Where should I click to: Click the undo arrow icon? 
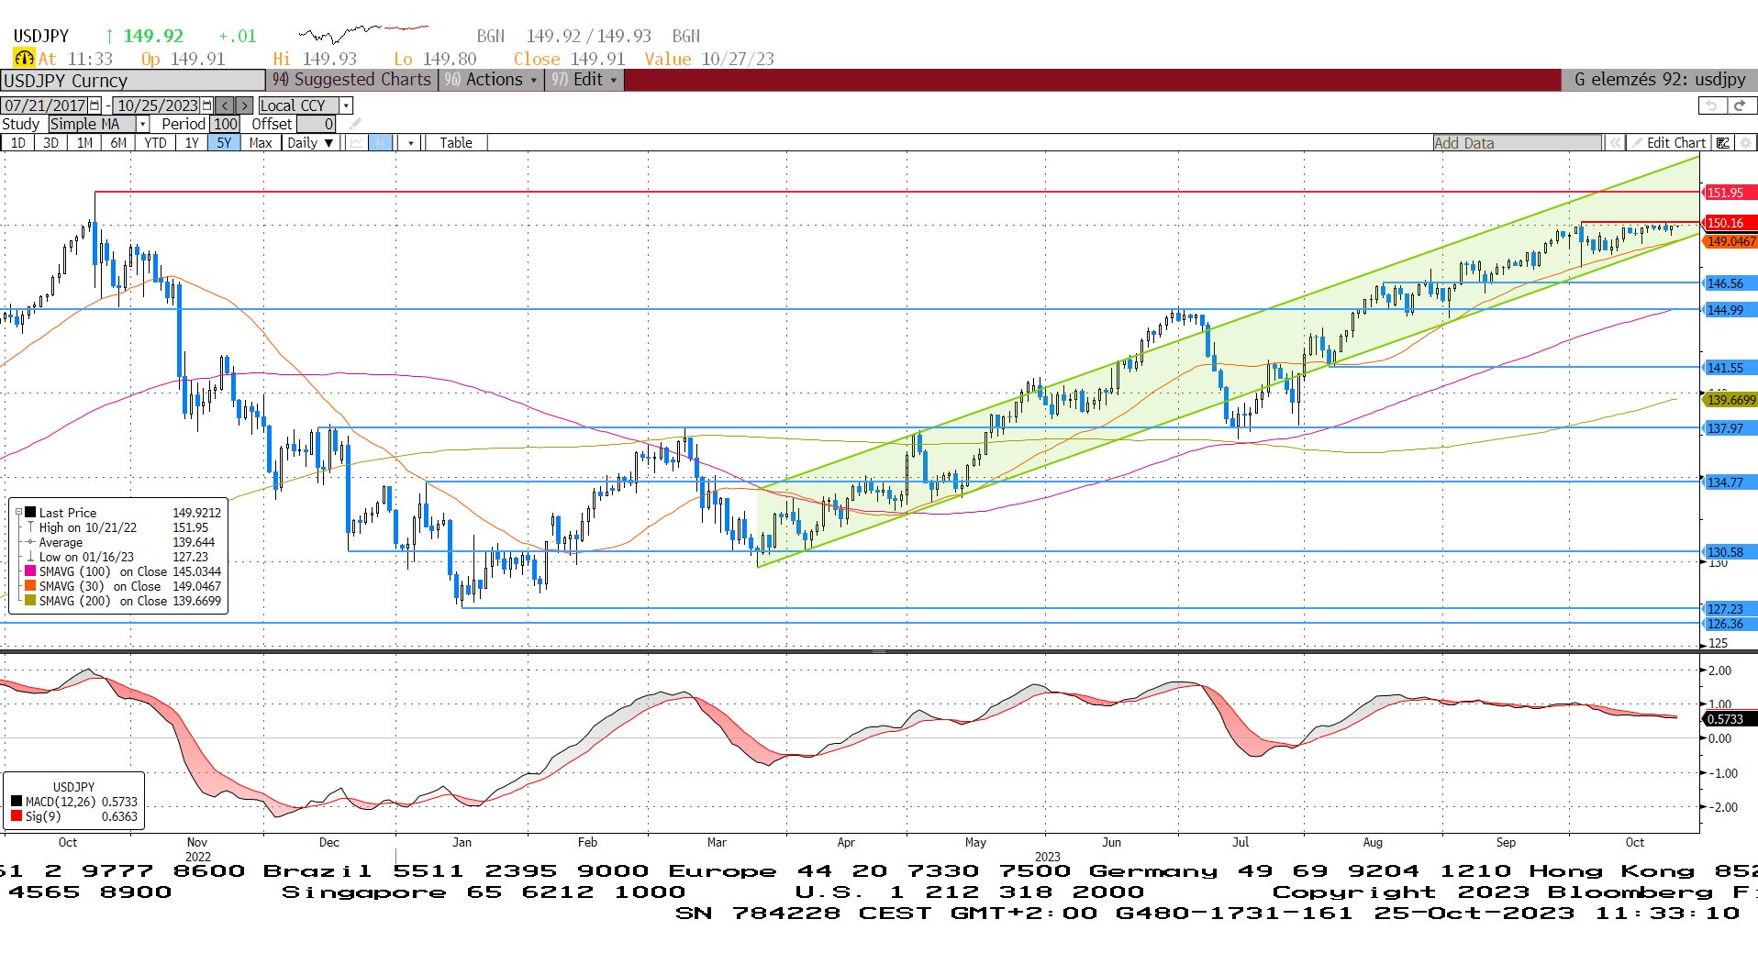point(1711,105)
